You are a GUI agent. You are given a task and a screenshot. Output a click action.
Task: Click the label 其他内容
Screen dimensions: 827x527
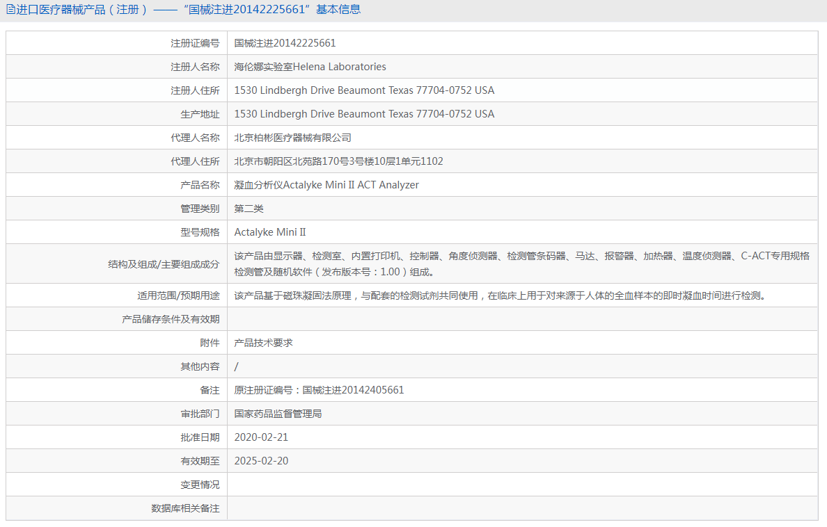(x=199, y=367)
